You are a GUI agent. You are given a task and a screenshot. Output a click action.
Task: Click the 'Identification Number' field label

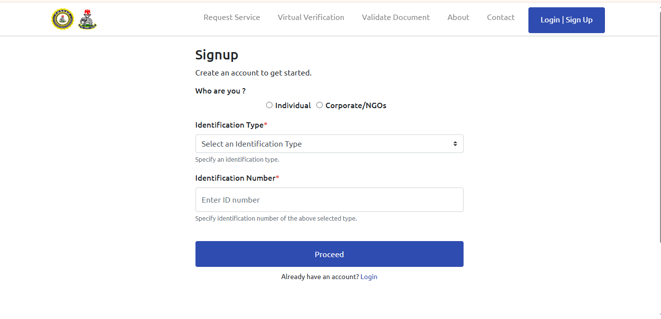(x=235, y=178)
